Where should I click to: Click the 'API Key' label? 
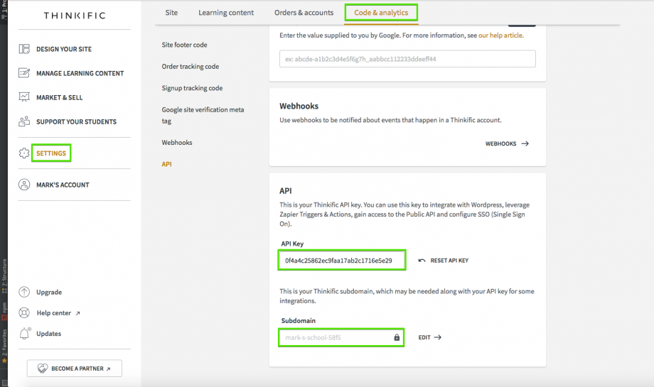pos(292,244)
